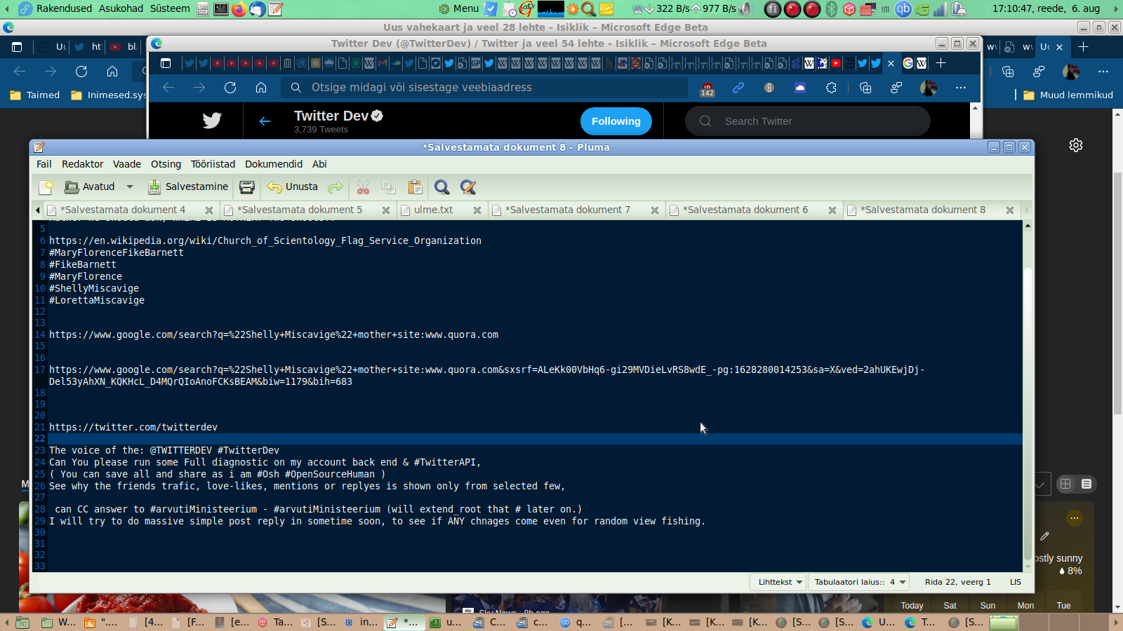The width and height of the screenshot is (1123, 631).
Task: Open Find with the magnifier icon
Action: point(442,187)
